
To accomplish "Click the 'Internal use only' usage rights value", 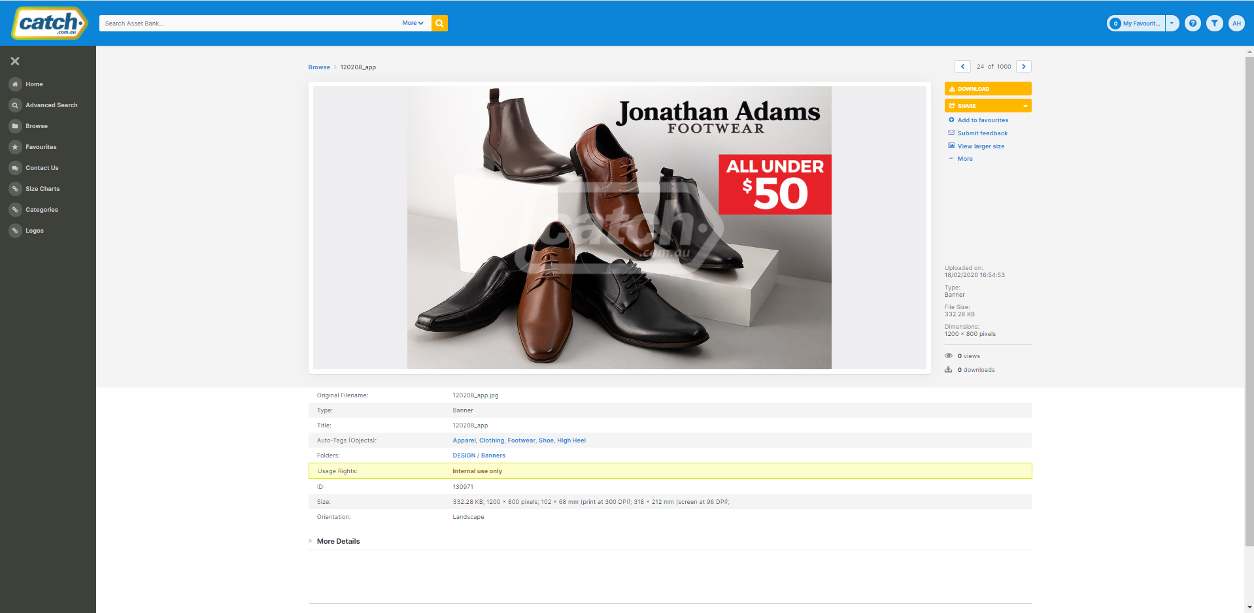I will (x=477, y=471).
